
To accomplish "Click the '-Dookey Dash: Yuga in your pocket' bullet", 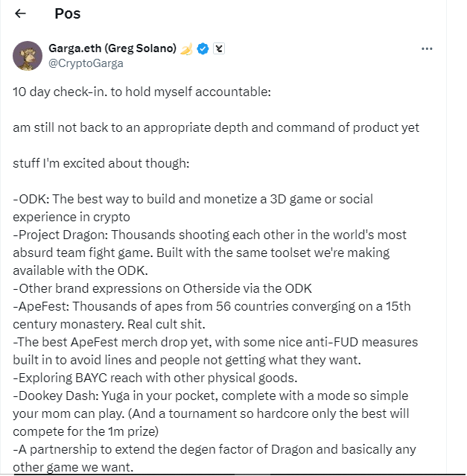I will (x=210, y=396).
